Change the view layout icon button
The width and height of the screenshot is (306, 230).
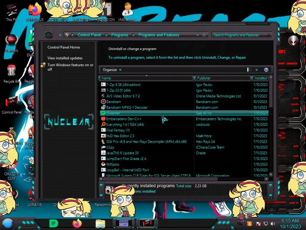249,70
